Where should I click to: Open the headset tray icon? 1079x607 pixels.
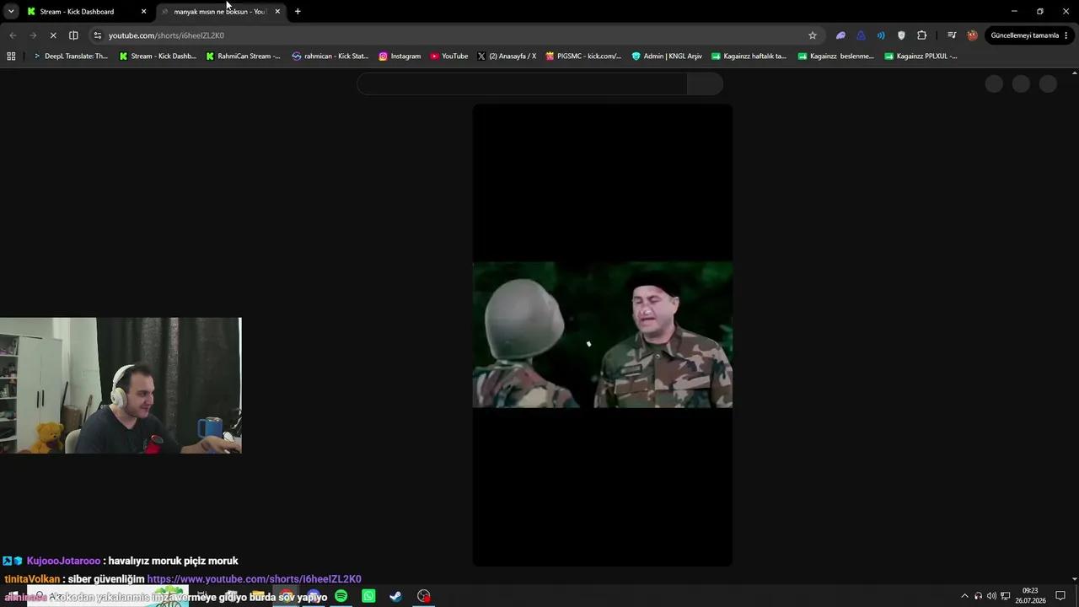(978, 596)
